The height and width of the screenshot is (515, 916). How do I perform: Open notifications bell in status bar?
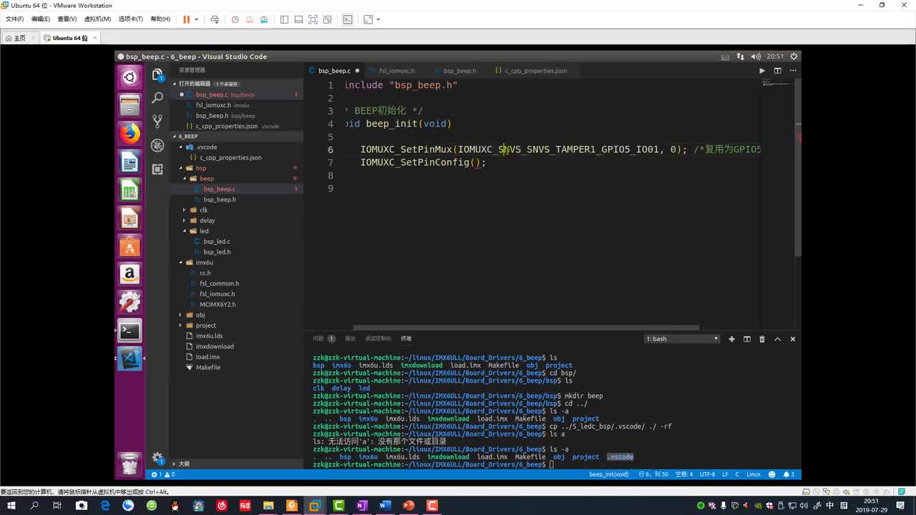pos(788,474)
